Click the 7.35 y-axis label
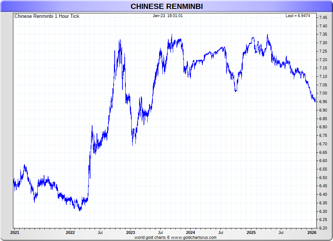 tap(323, 34)
